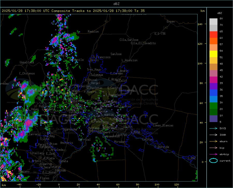Screen dimensions: 233x188
Task: Click the TUPUNGATO town label
Action: 46,147
